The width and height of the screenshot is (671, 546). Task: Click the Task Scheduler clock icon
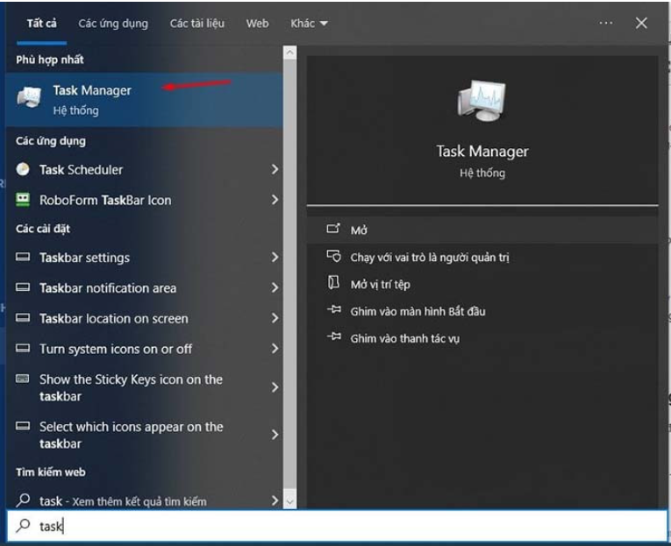pos(24,169)
